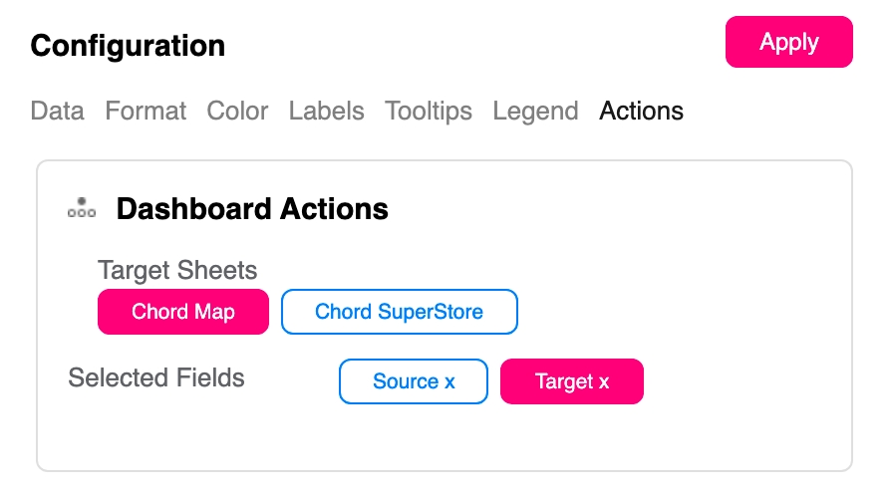This screenshot has height=492, width=889.
Task: Enable the Chord SuperStore target sheet
Action: pyautogui.click(x=399, y=312)
